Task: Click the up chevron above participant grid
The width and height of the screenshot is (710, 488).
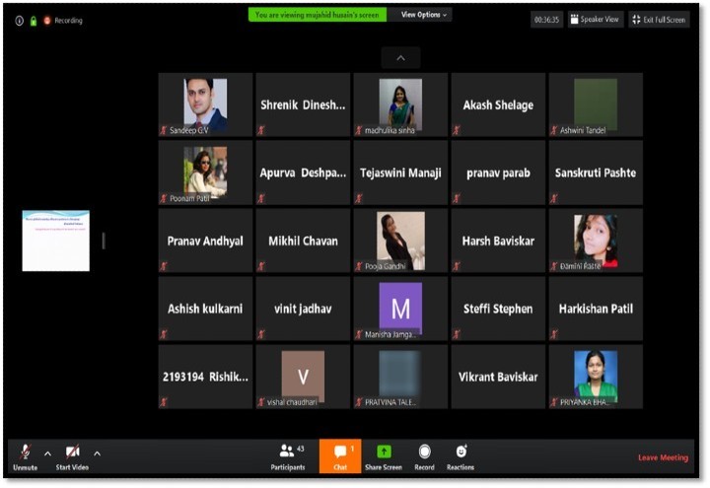Action: click(400, 57)
